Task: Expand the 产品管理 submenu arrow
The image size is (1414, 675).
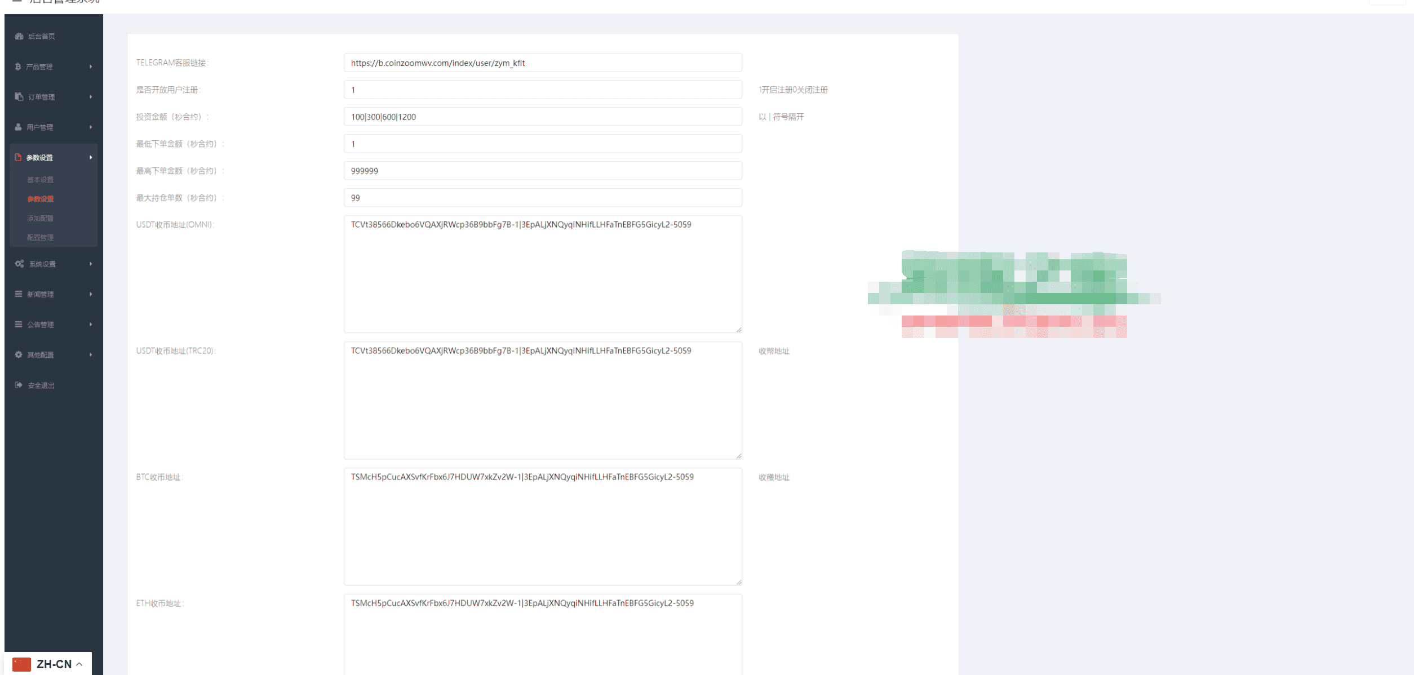Action: (x=91, y=66)
